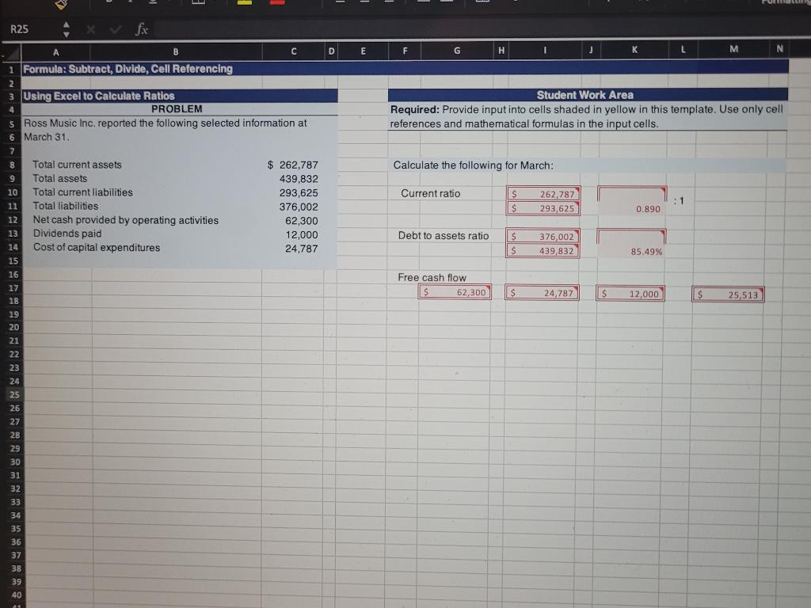Click the 'Student Work Area' header
811x608 pixels.
[x=585, y=95]
